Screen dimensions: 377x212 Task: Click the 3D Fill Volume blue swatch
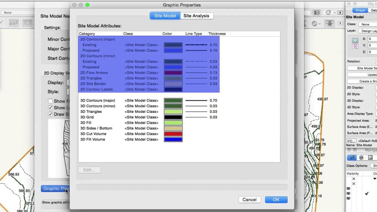(173, 140)
